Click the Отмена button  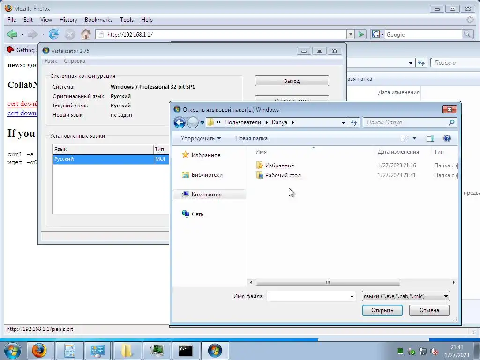[x=429, y=310]
